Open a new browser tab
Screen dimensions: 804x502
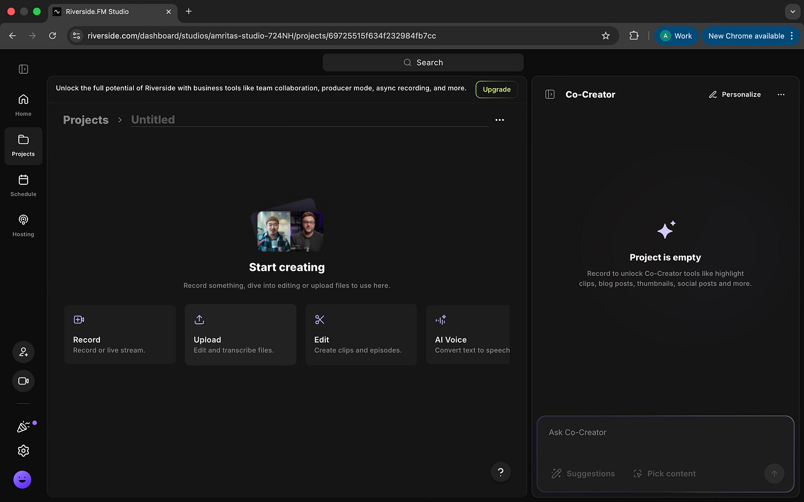[189, 11]
